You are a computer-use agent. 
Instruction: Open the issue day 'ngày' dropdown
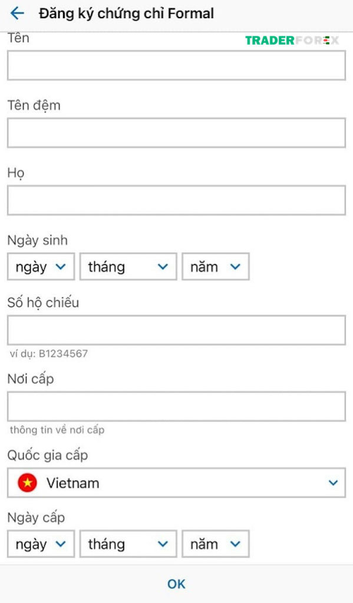tap(40, 544)
